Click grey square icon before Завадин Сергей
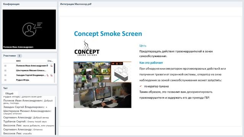 (5, 75)
